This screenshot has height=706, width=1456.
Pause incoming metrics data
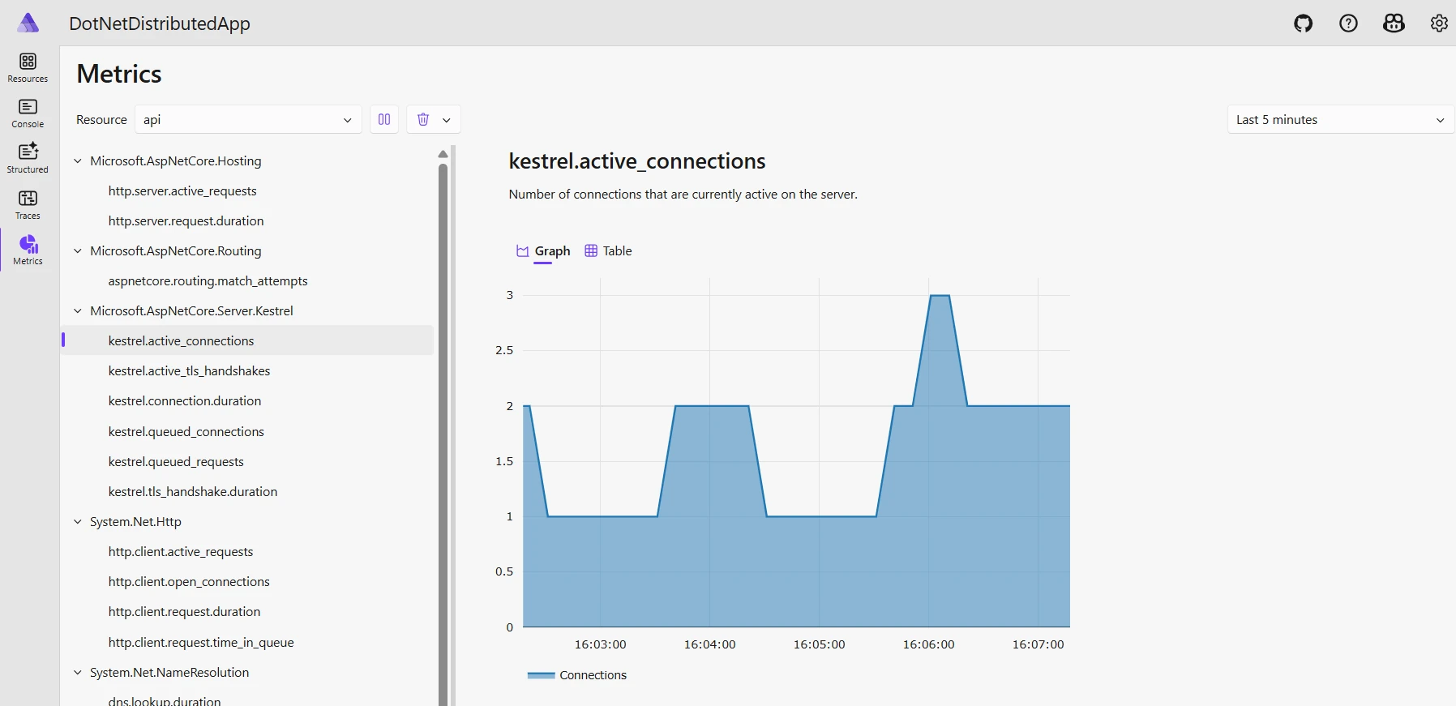384,119
